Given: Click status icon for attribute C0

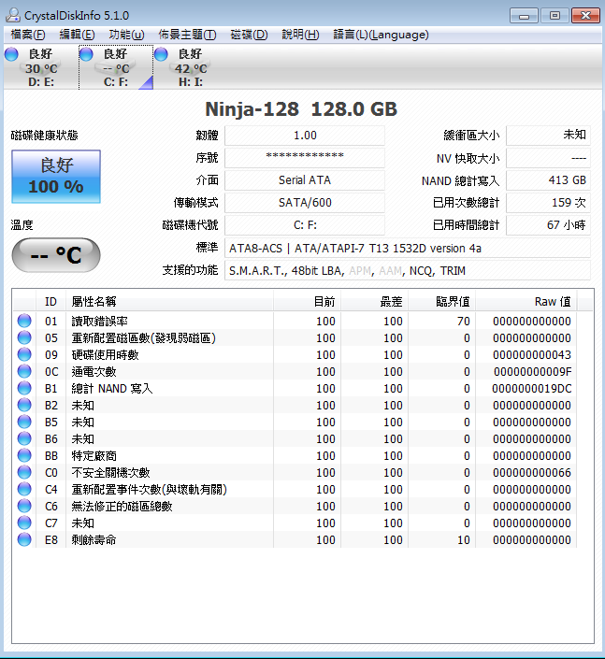Looking at the screenshot, I should pyautogui.click(x=24, y=472).
